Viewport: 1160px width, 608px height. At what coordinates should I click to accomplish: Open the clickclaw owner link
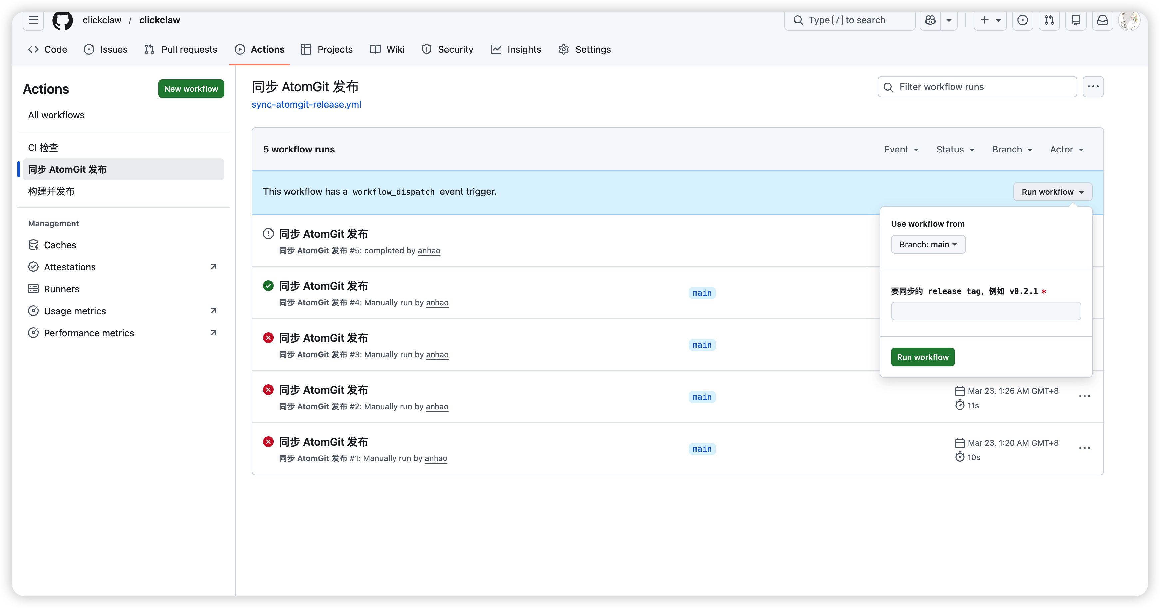(x=102, y=20)
